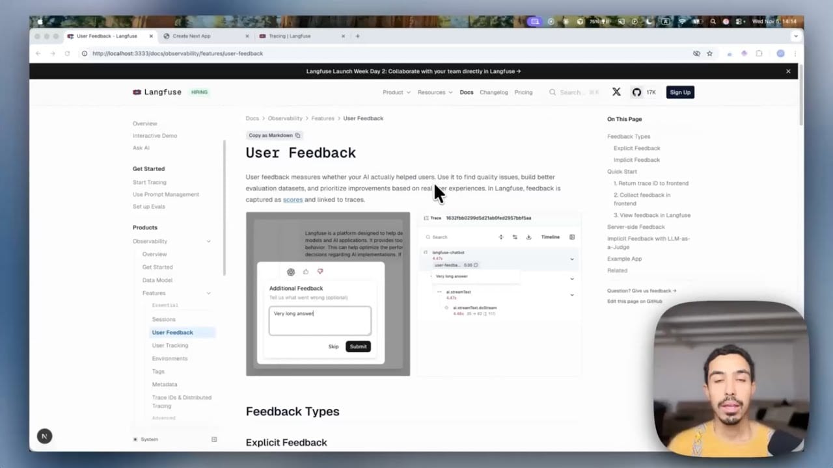Image resolution: width=833 pixels, height=468 pixels.
Task: Open Set up Evals in sidebar
Action: (149, 207)
